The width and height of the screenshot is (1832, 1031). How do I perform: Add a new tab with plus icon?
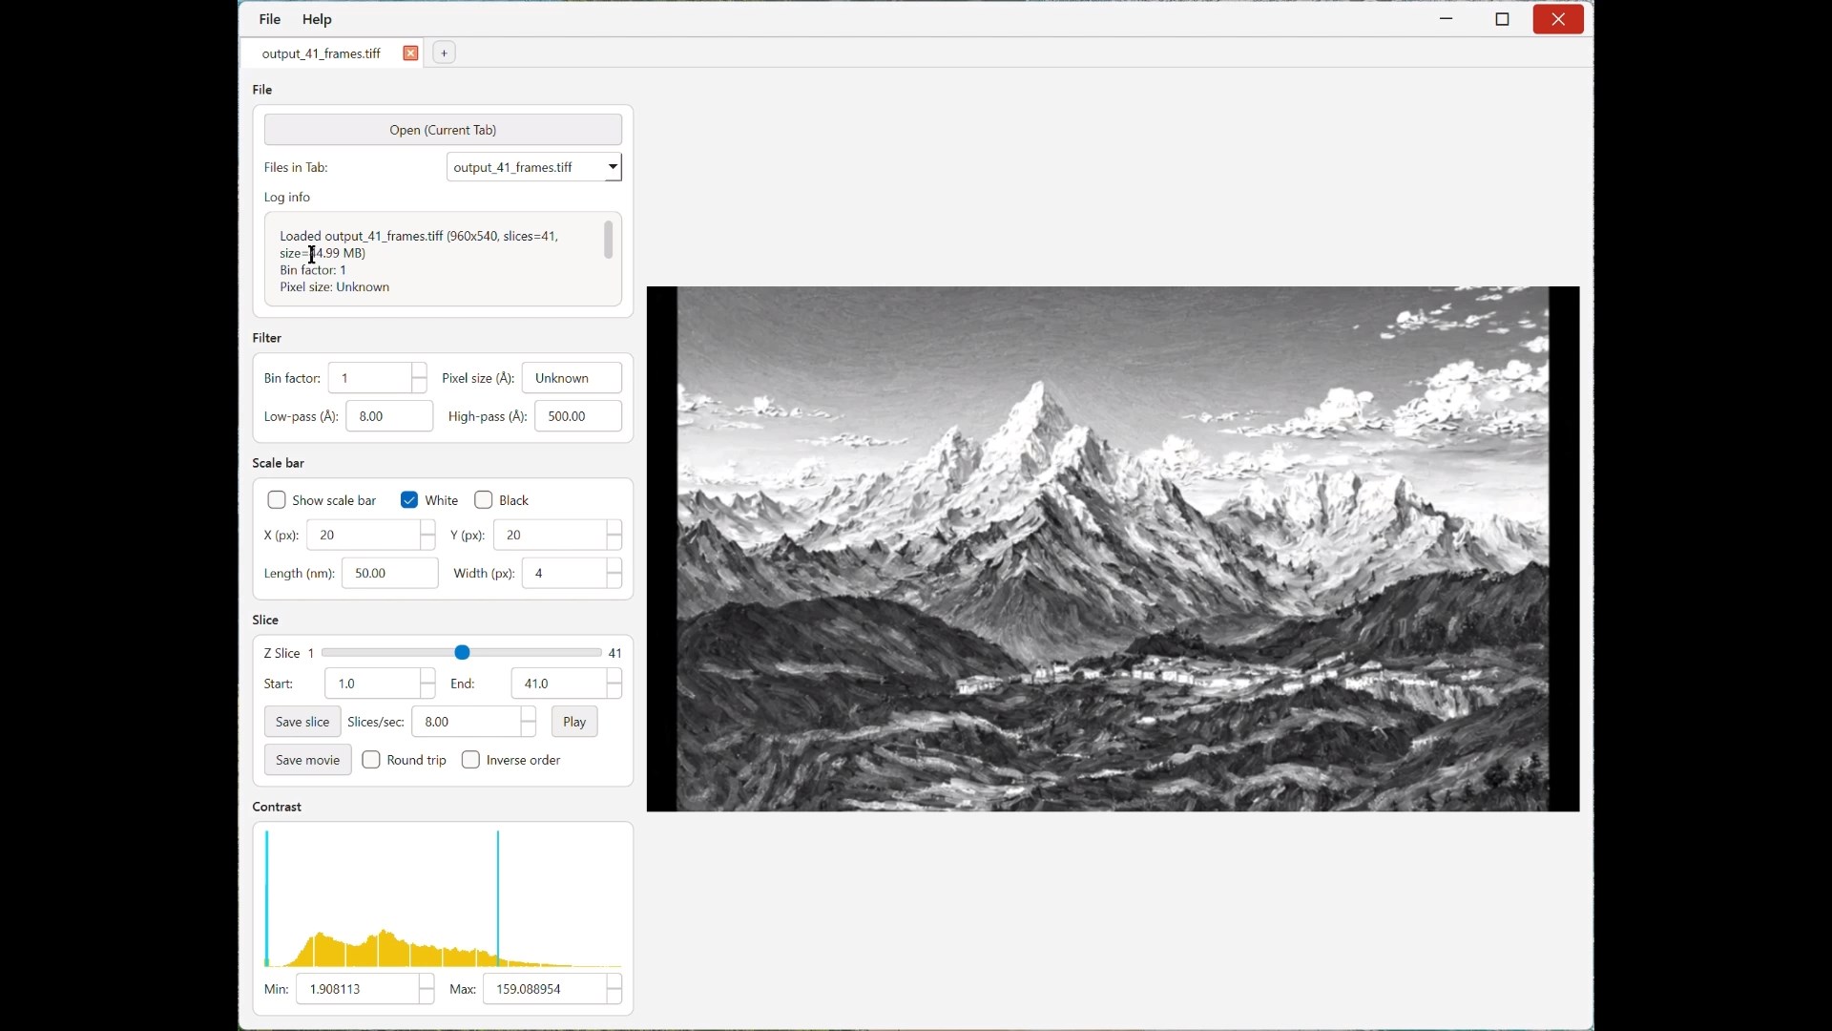point(445,53)
